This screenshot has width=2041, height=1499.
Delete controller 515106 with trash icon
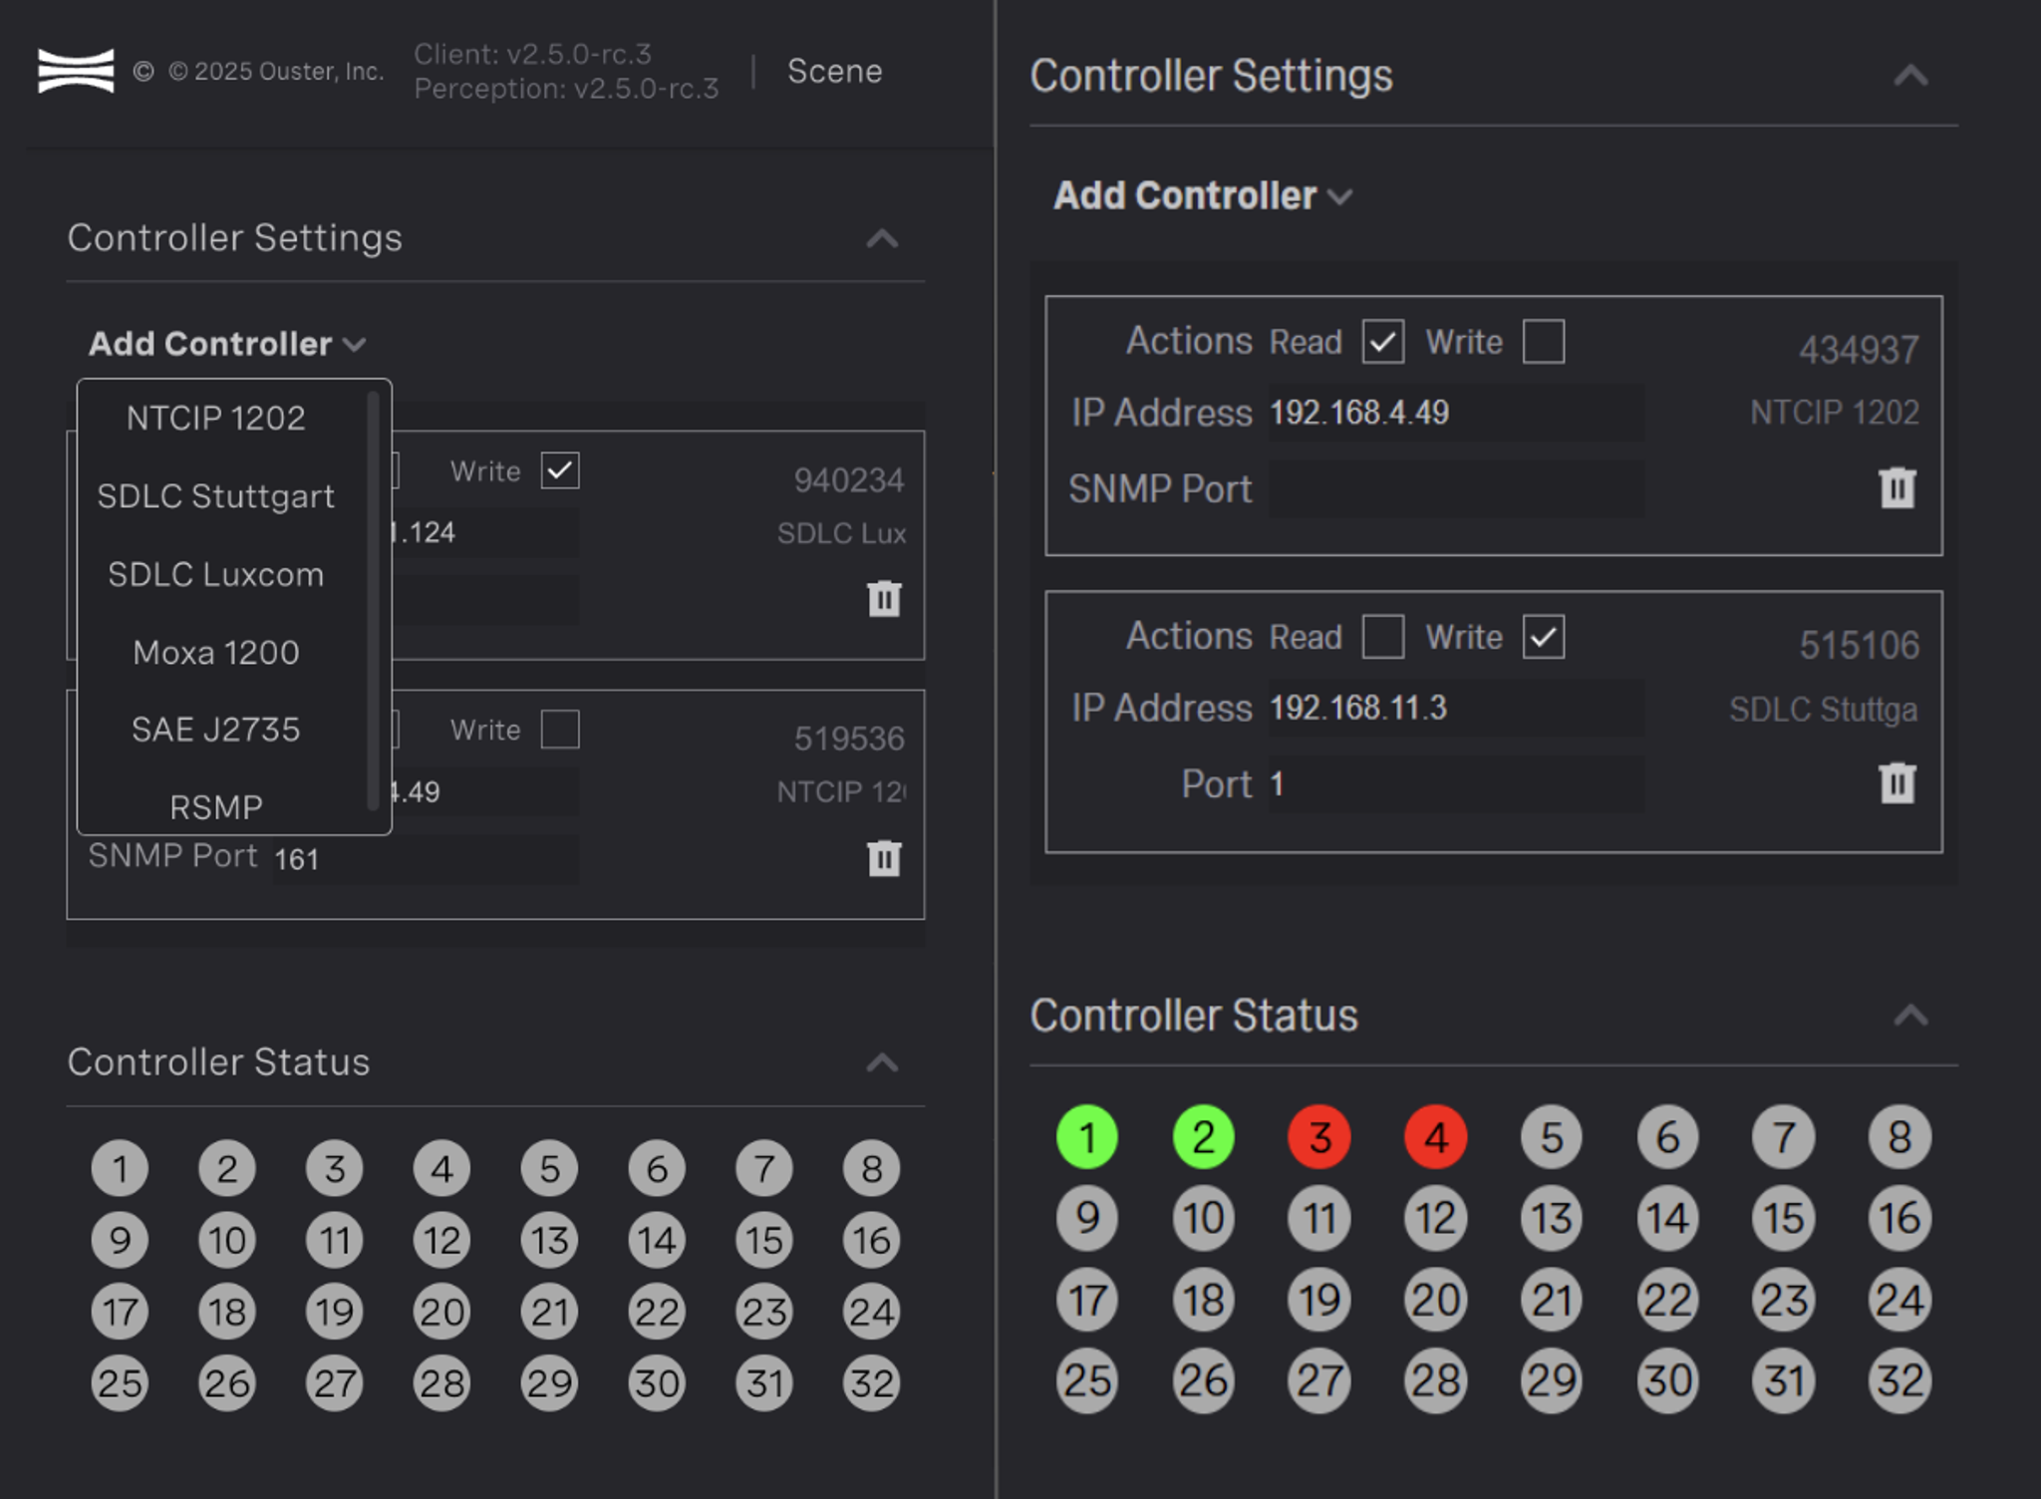click(1897, 782)
